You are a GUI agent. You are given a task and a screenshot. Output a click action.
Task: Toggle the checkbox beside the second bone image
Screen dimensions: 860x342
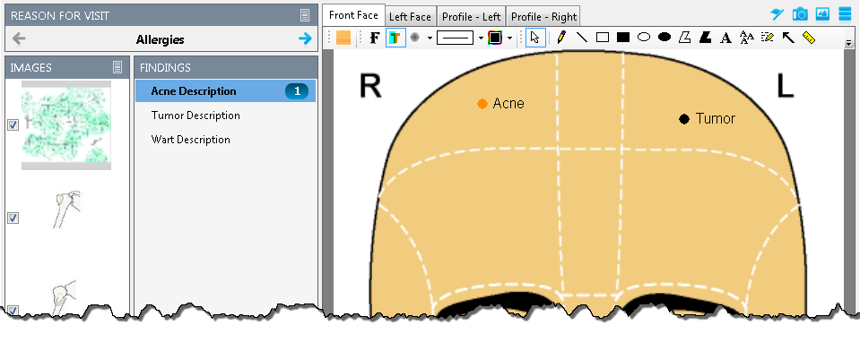click(x=13, y=218)
